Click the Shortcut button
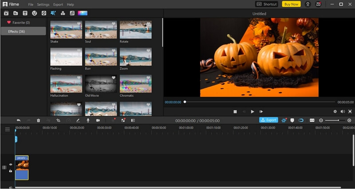The height and width of the screenshot is (189, 355). coord(267,4)
